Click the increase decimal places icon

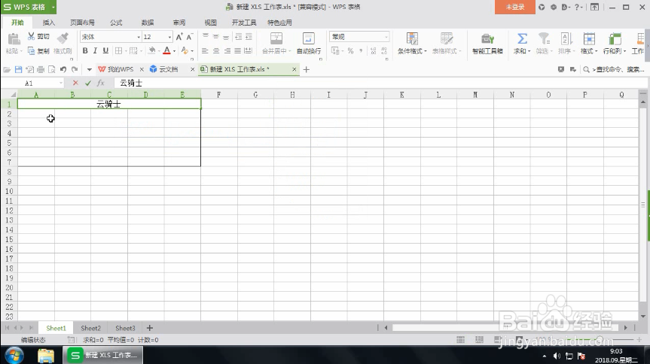pos(373,51)
